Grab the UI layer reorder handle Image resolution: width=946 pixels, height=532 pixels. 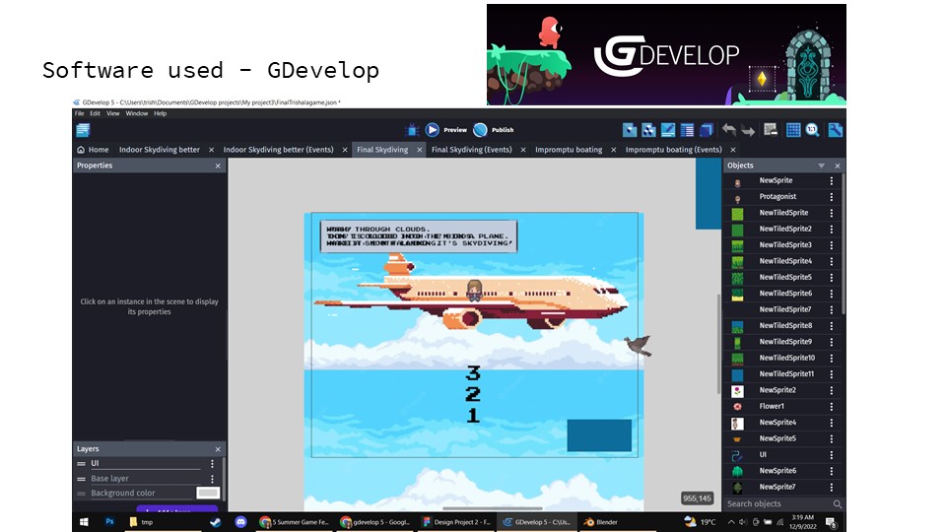[82, 463]
